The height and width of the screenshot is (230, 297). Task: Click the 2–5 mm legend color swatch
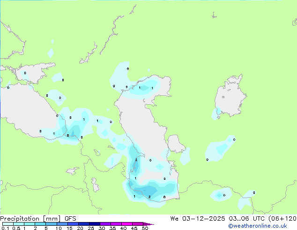[x=40, y=224]
